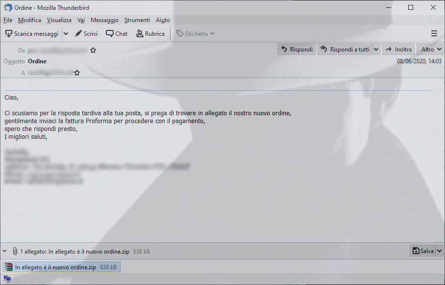Open the Strumenti menu
Image resolution: width=445 pixels, height=285 pixels.
pos(137,20)
